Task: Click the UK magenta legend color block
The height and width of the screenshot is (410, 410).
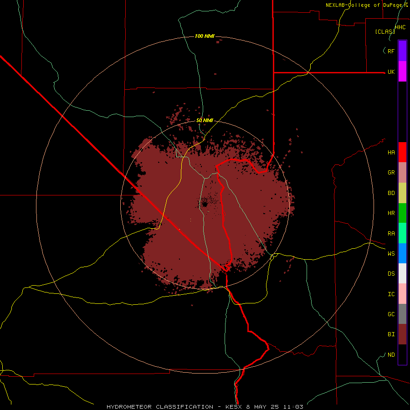Action: coord(402,72)
